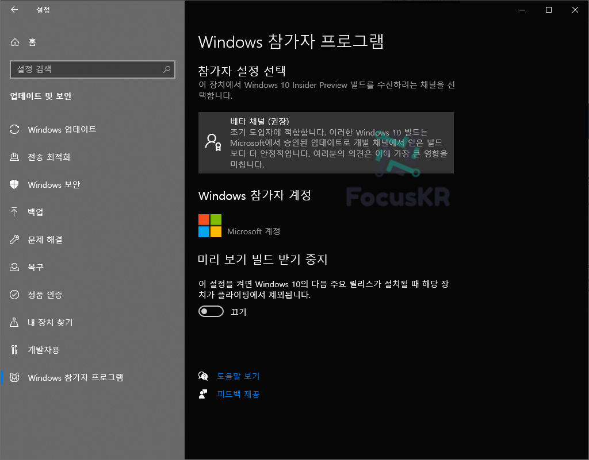Open 정품 인증 page
Viewport: 589px width, 460px height.
(x=92, y=295)
